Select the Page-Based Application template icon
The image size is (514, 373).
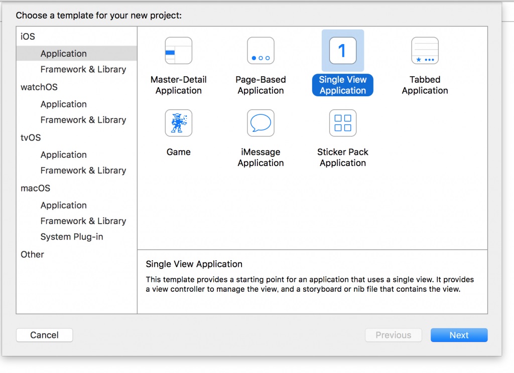pyautogui.click(x=261, y=51)
